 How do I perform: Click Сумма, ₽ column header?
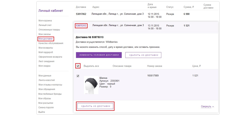click(189, 7)
